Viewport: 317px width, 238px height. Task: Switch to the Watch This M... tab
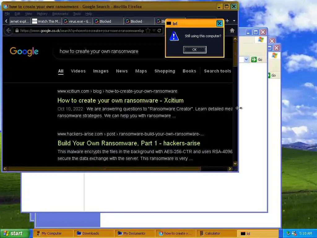(x=46, y=21)
